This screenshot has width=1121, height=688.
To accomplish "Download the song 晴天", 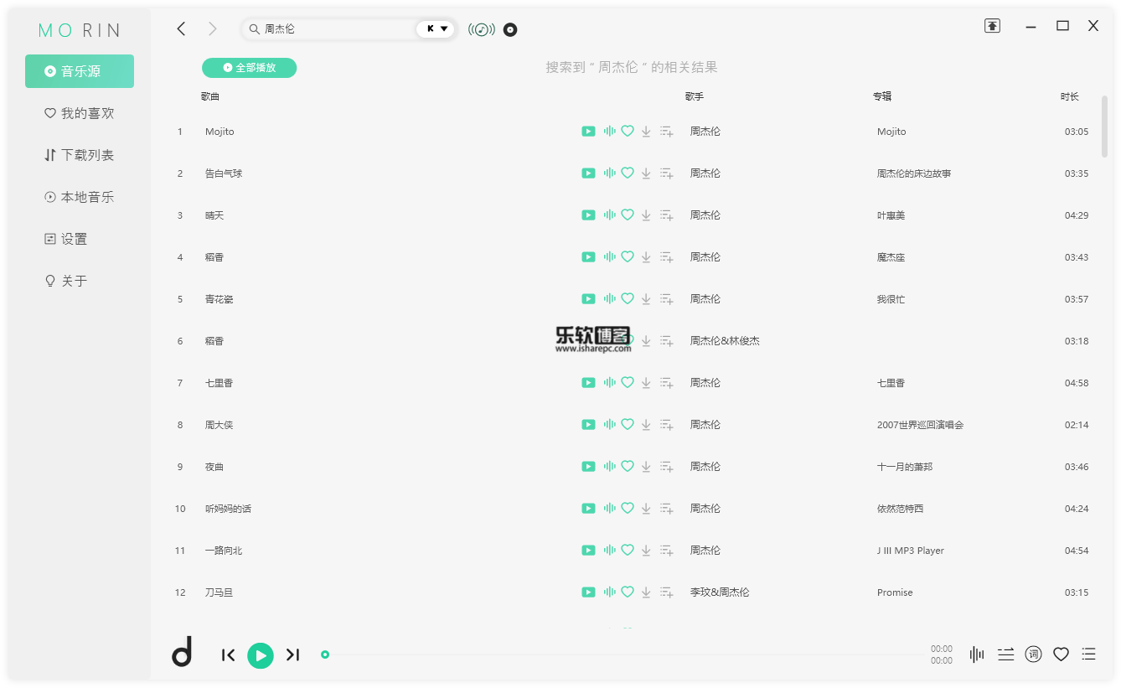I will pyautogui.click(x=646, y=215).
